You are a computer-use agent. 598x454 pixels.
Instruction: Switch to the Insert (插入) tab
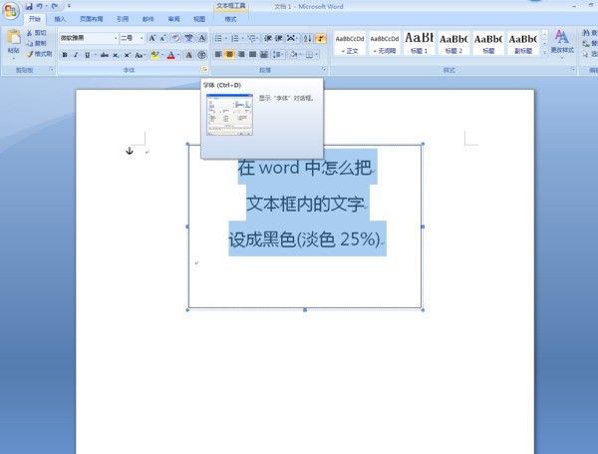point(61,19)
